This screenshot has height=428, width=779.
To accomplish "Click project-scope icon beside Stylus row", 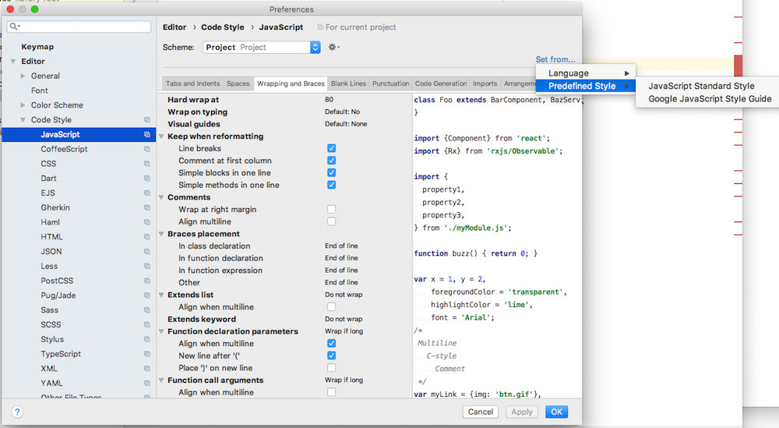I will (147, 339).
